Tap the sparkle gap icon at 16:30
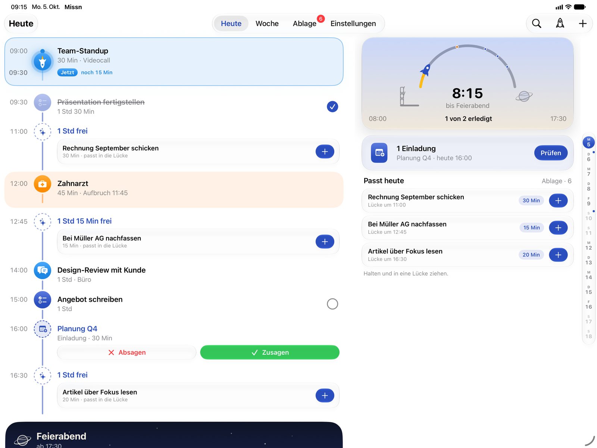The width and height of the screenshot is (597, 448). pyautogui.click(x=43, y=376)
